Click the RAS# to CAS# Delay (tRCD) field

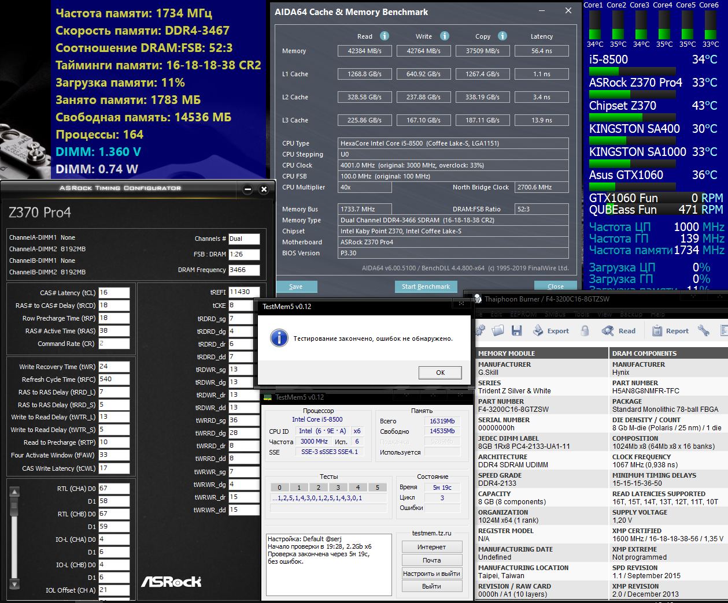pos(114,305)
